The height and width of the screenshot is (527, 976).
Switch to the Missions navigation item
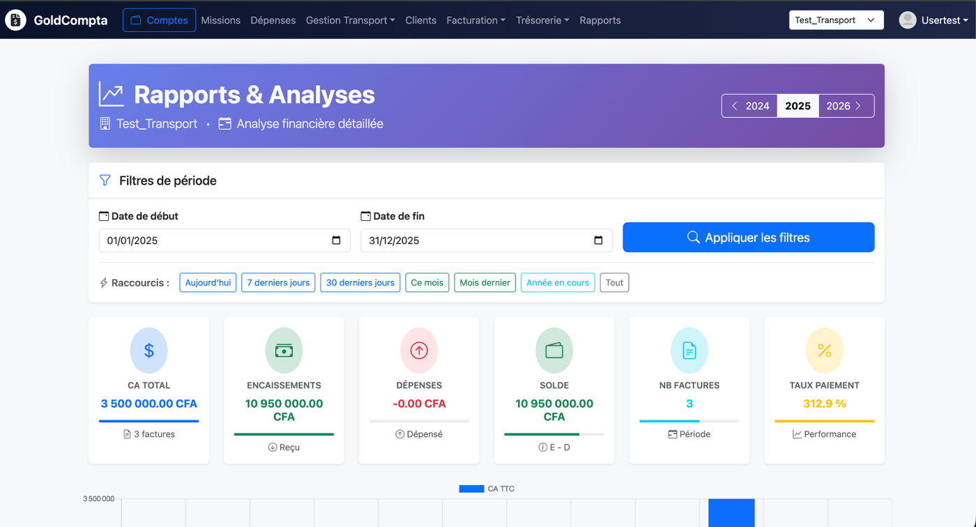[x=221, y=20]
